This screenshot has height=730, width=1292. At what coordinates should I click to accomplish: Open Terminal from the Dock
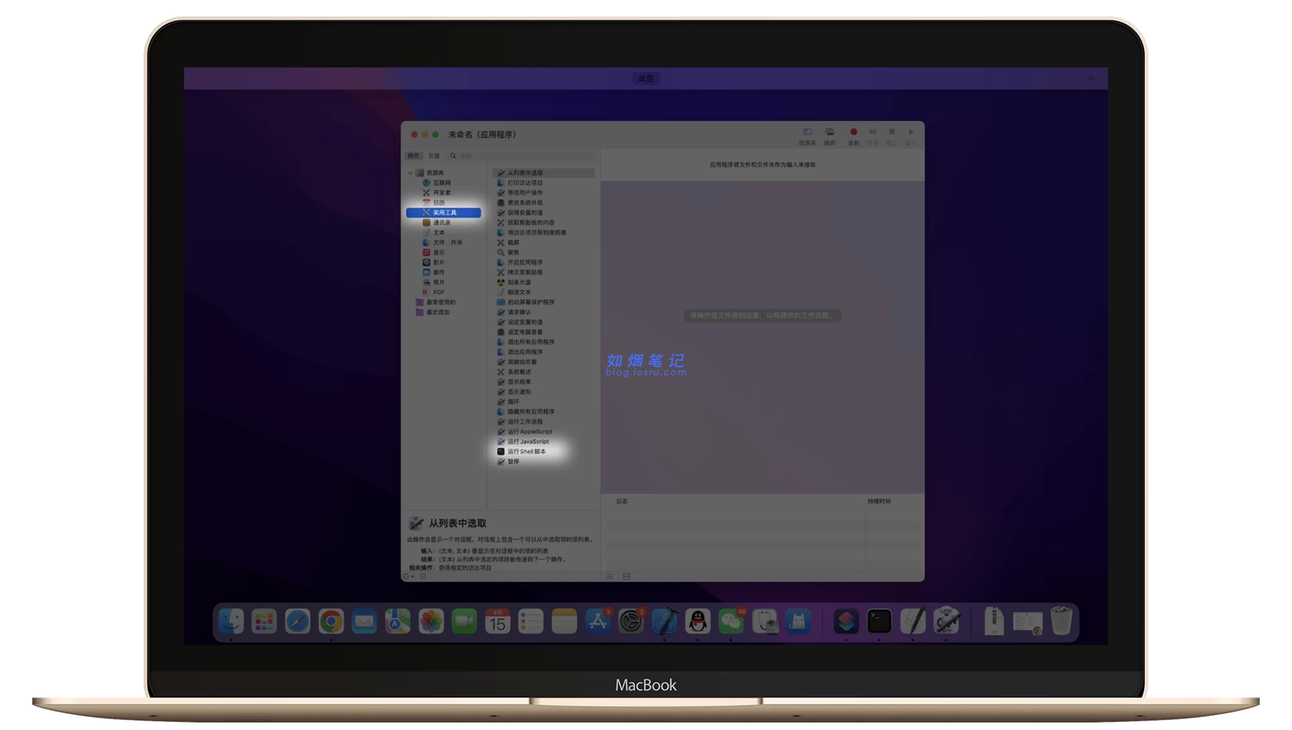(x=879, y=621)
